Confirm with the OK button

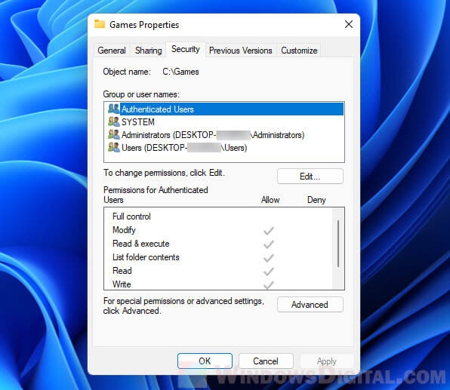[205, 361]
